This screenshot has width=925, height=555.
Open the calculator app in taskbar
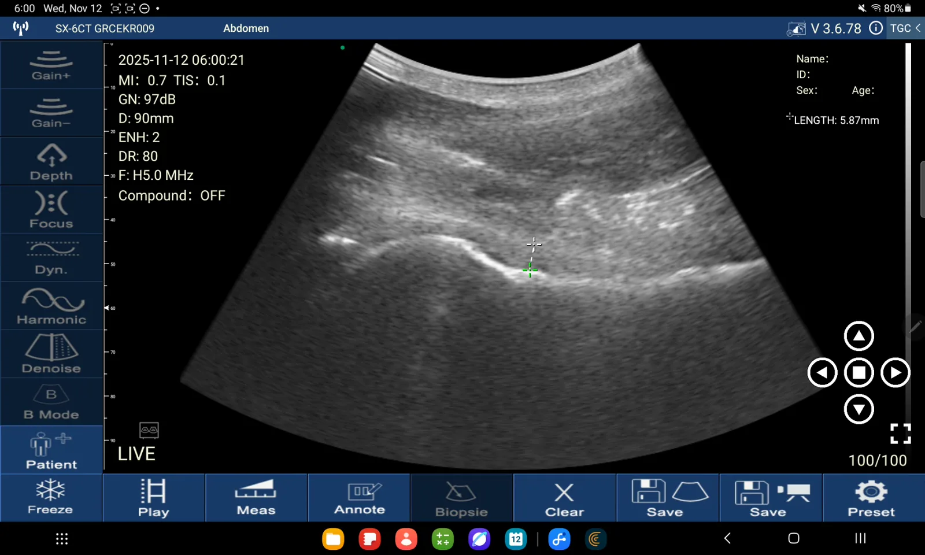click(443, 539)
